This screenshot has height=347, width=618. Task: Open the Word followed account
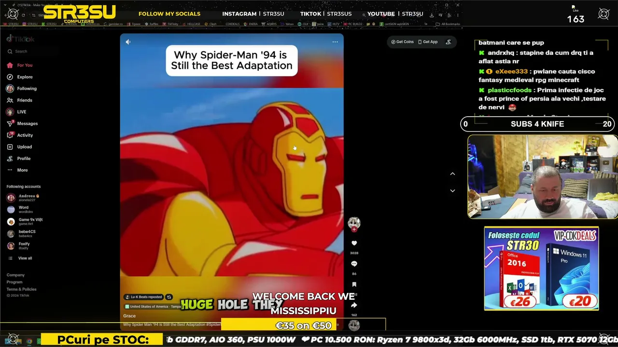[20, 210]
